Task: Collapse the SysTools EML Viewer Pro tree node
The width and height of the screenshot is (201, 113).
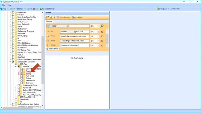Action: pos(10,62)
